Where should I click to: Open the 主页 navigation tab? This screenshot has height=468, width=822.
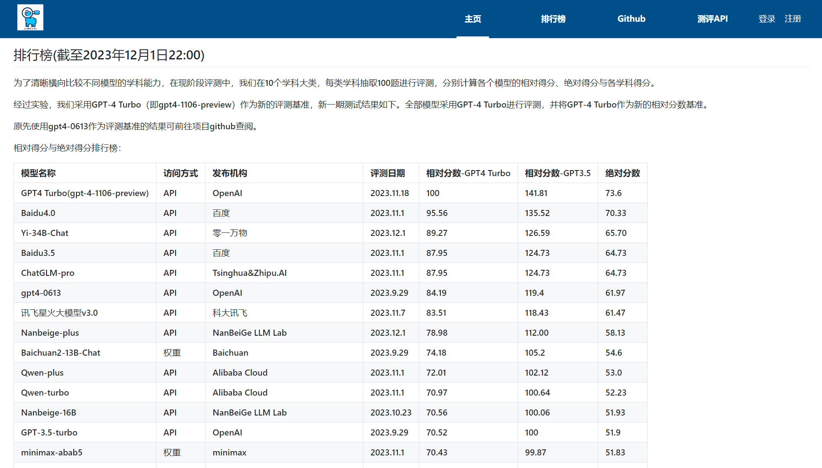pos(473,19)
